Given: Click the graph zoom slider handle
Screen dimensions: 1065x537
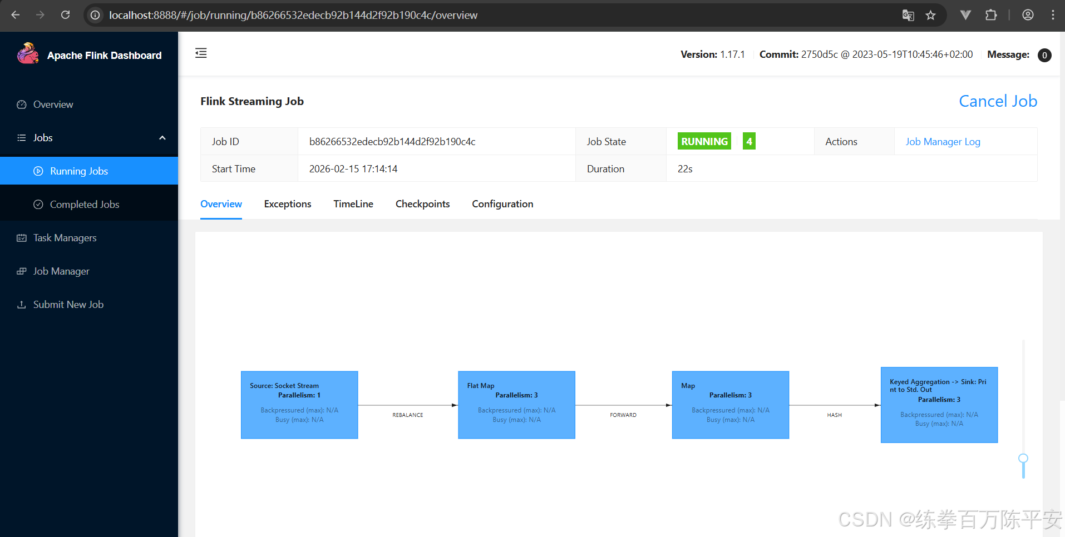Looking at the screenshot, I should pos(1023,459).
